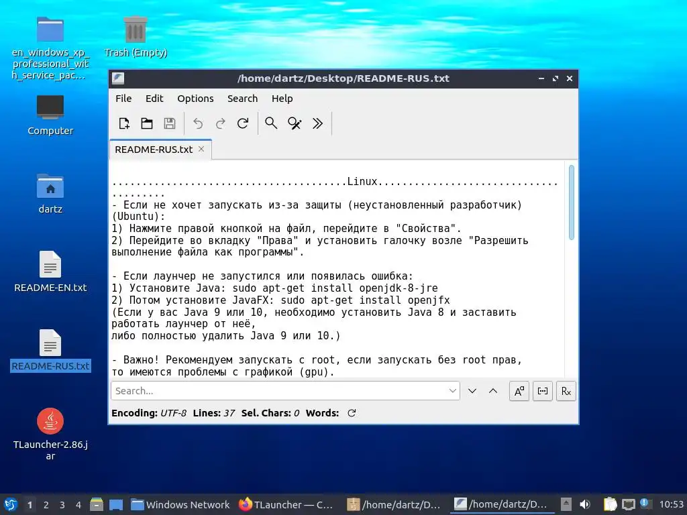Reload the document from disk
687x515 pixels.
(x=243, y=123)
